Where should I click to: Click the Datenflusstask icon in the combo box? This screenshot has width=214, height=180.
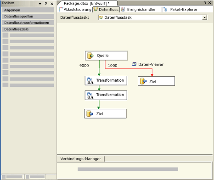point(101,17)
